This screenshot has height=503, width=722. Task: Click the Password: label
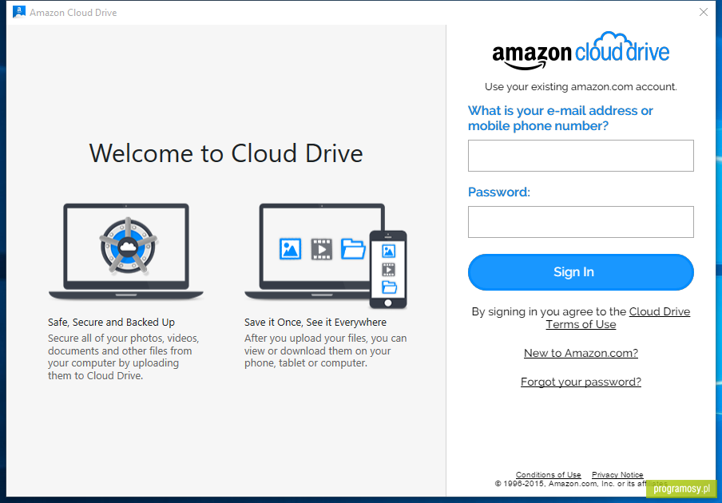coord(499,192)
